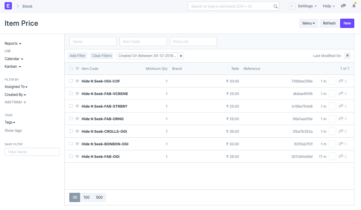Viewport: 361px width, 210px height.
Task: Open the notifications bell icon
Action: coord(354,6)
